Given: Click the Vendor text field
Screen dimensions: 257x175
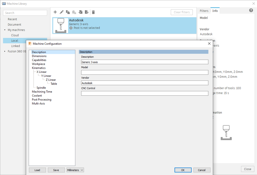Looking at the screenshot, I should point(144,83).
